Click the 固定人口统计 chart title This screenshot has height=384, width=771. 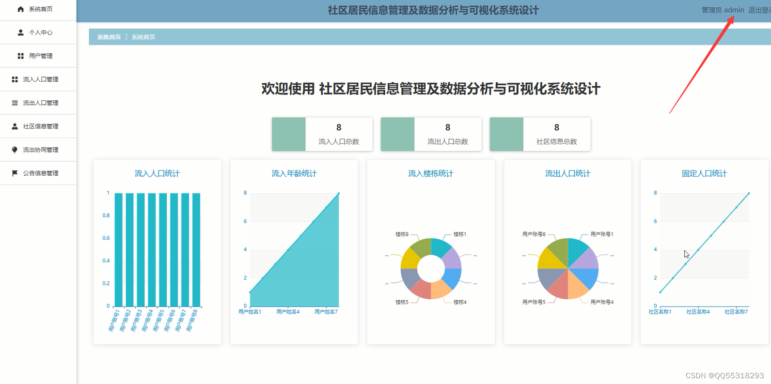(x=705, y=173)
